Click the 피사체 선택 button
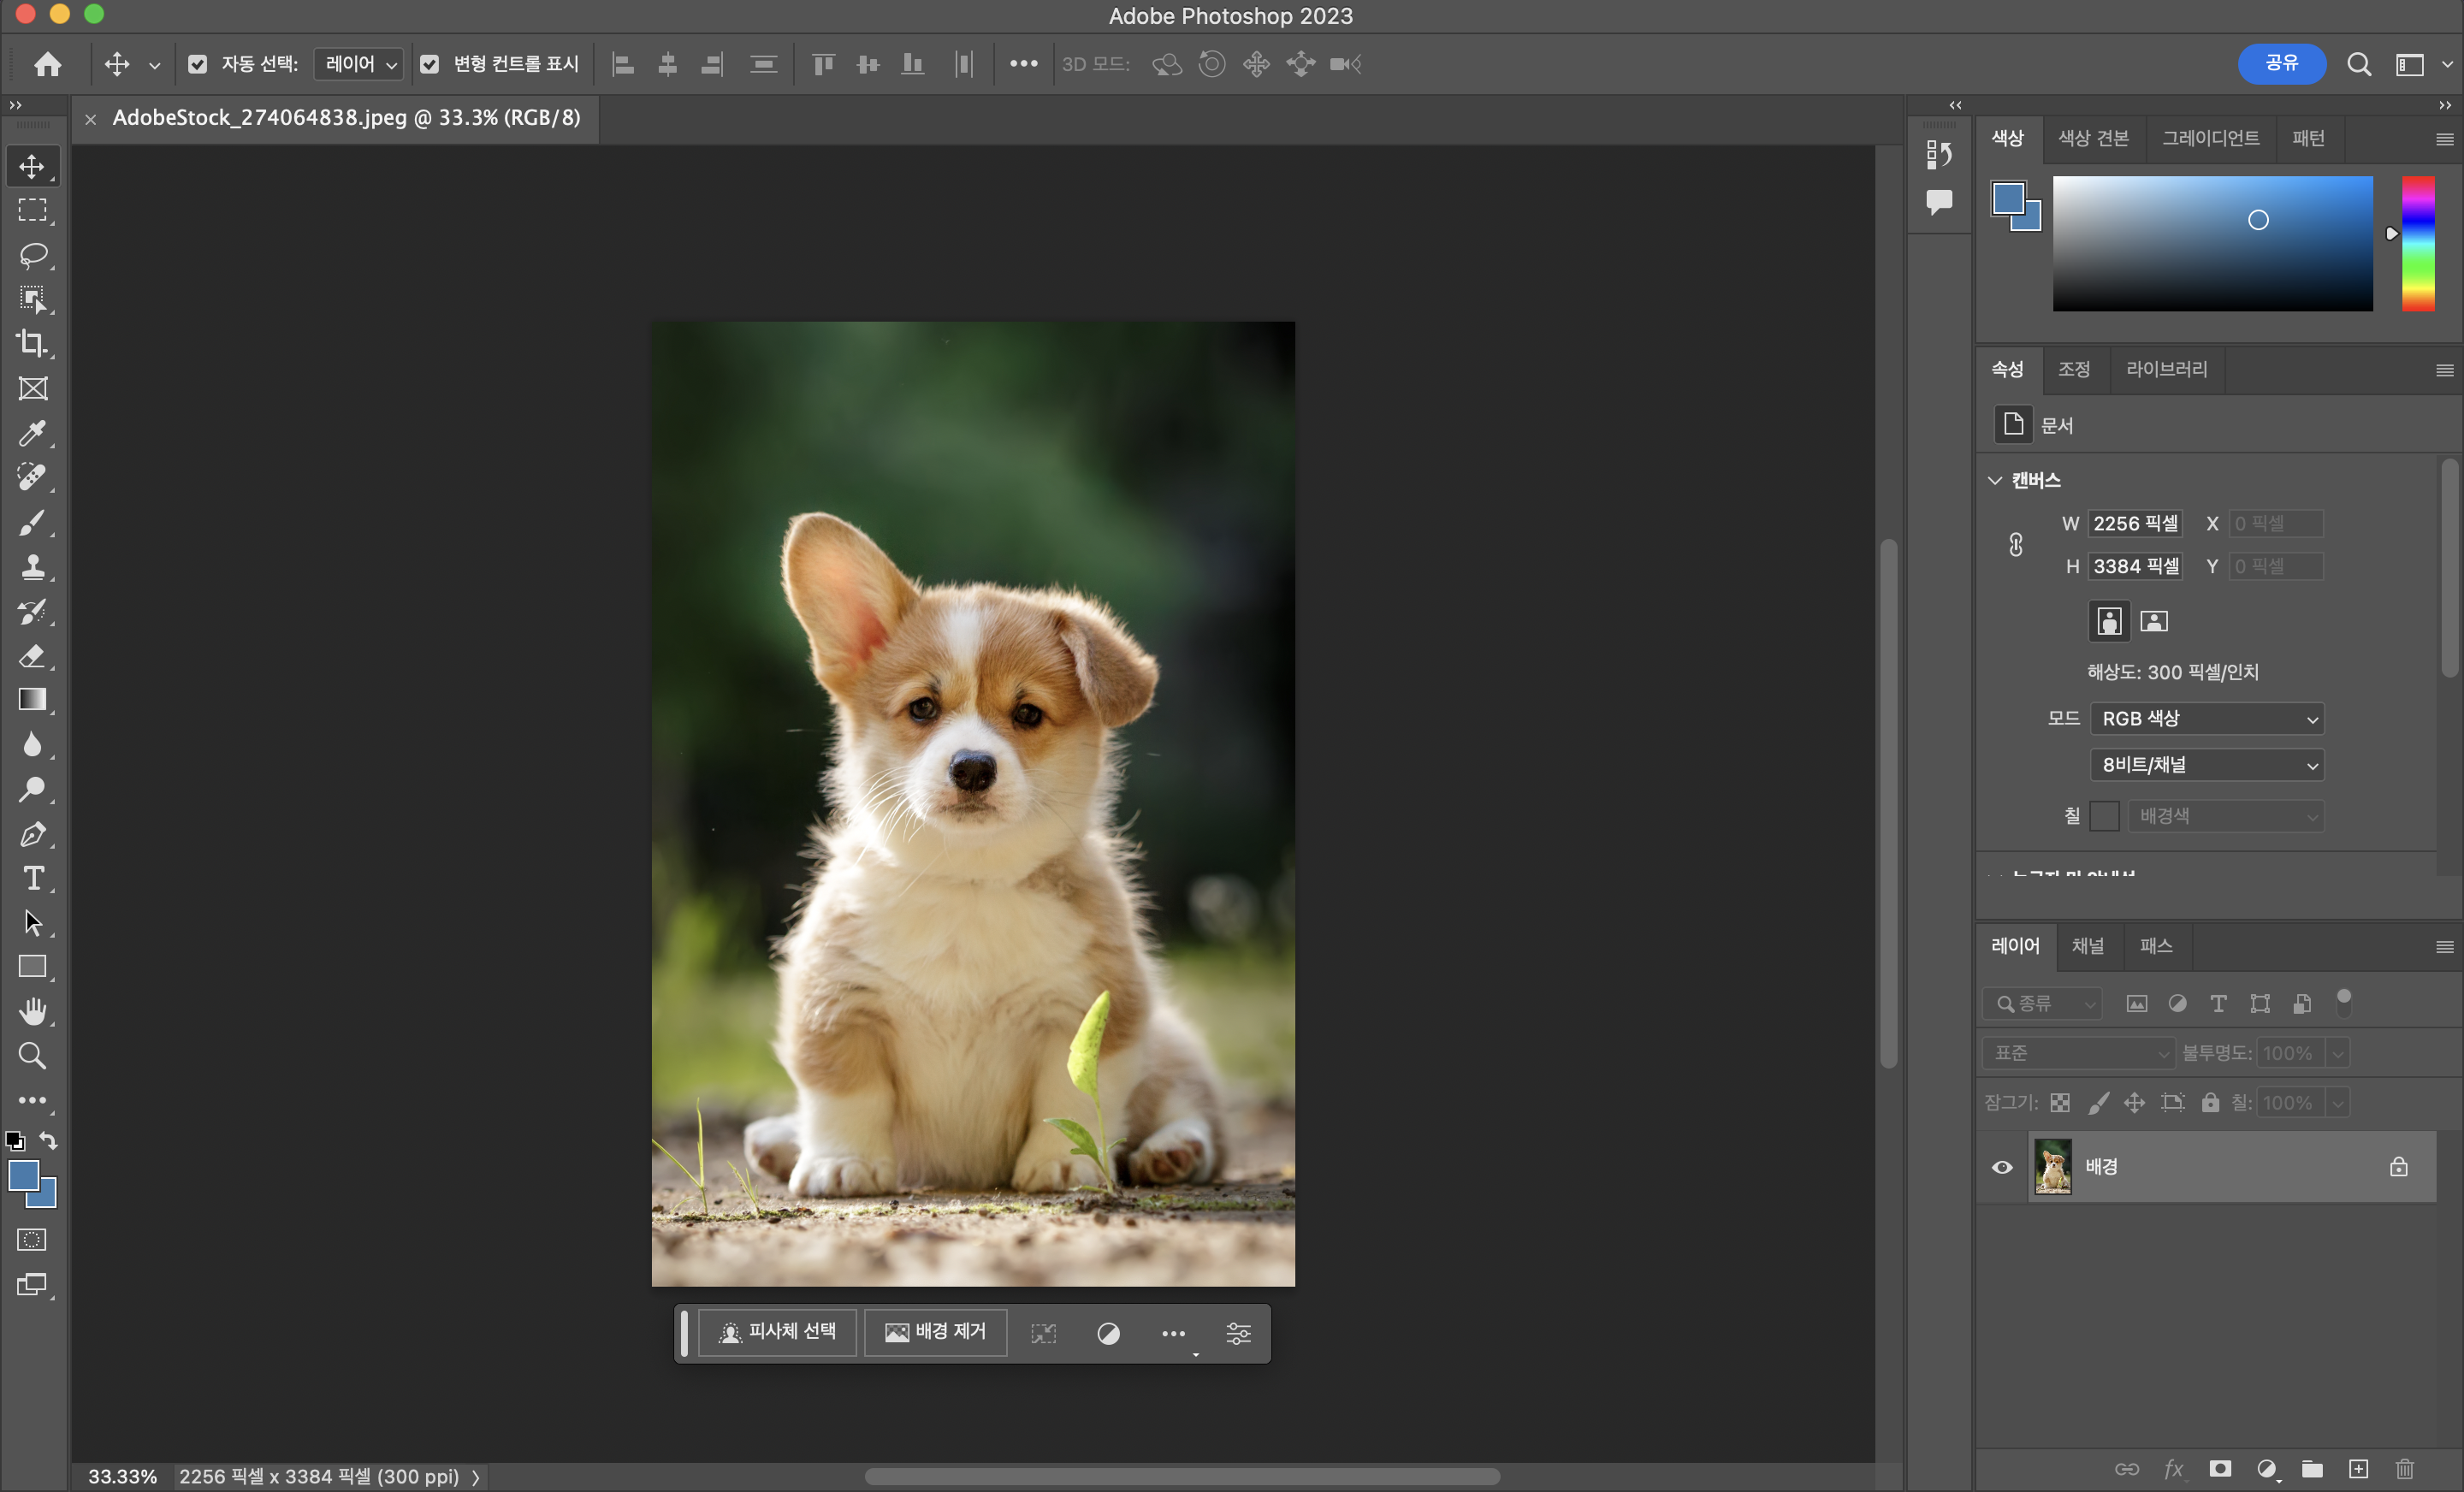This screenshot has height=1492, width=2464. click(x=778, y=1332)
